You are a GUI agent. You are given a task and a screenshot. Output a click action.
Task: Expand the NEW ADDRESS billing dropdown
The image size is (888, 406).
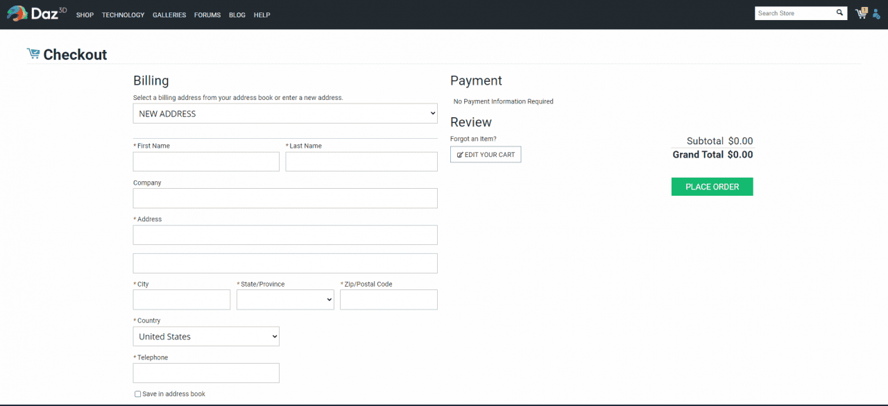285,114
